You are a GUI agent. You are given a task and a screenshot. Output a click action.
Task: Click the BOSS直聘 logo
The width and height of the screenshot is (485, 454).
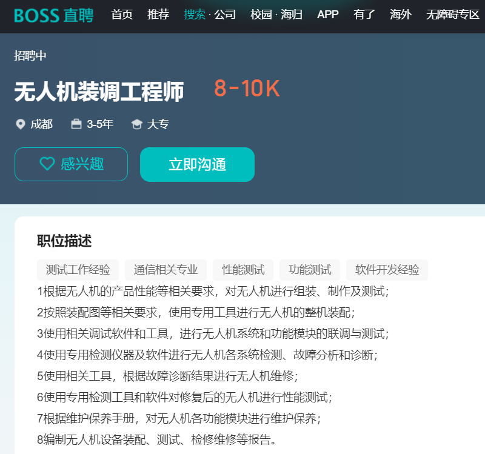pyautogui.click(x=53, y=15)
